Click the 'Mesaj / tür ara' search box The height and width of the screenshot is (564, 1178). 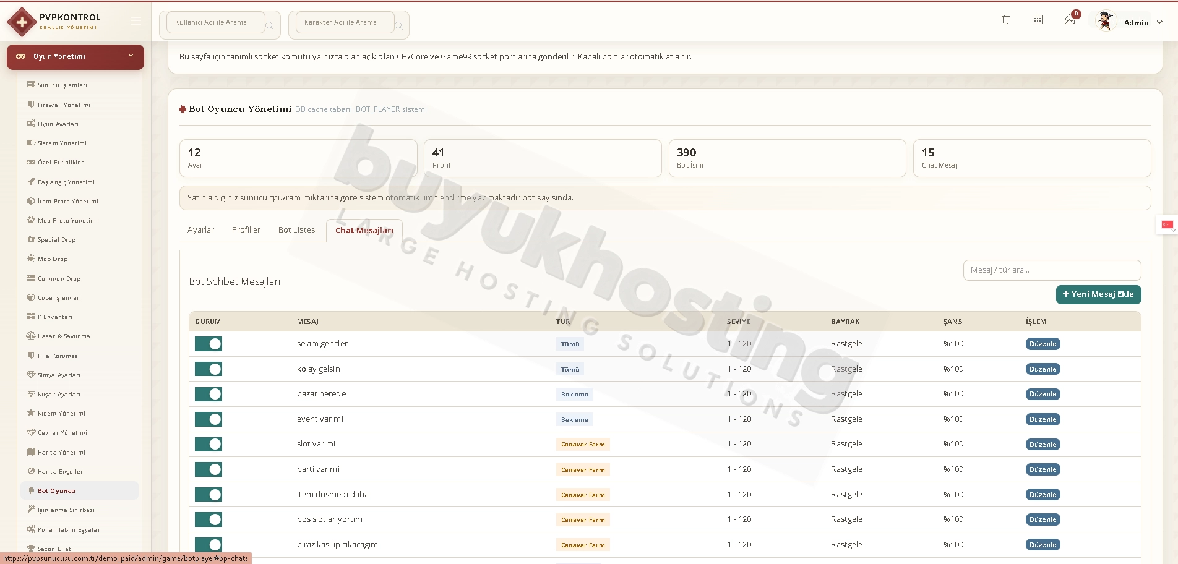(x=1052, y=270)
